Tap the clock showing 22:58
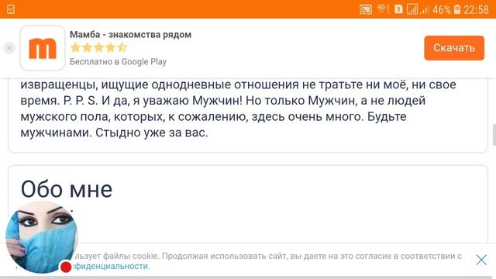Screen dimensions: 496x279 click(476, 9)
